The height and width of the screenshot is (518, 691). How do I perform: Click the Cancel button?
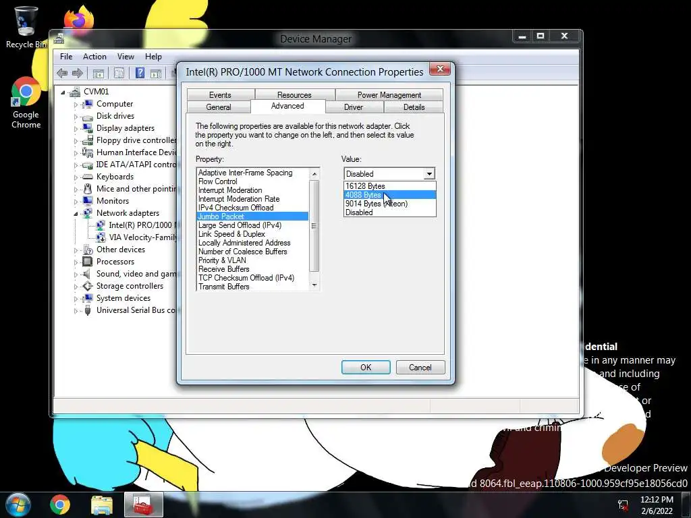(x=420, y=368)
